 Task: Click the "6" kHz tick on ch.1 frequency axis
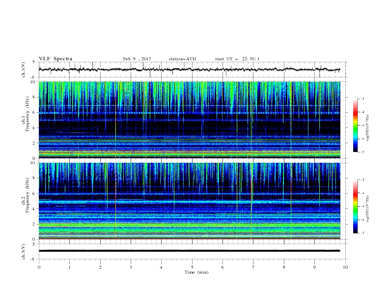coord(34,112)
